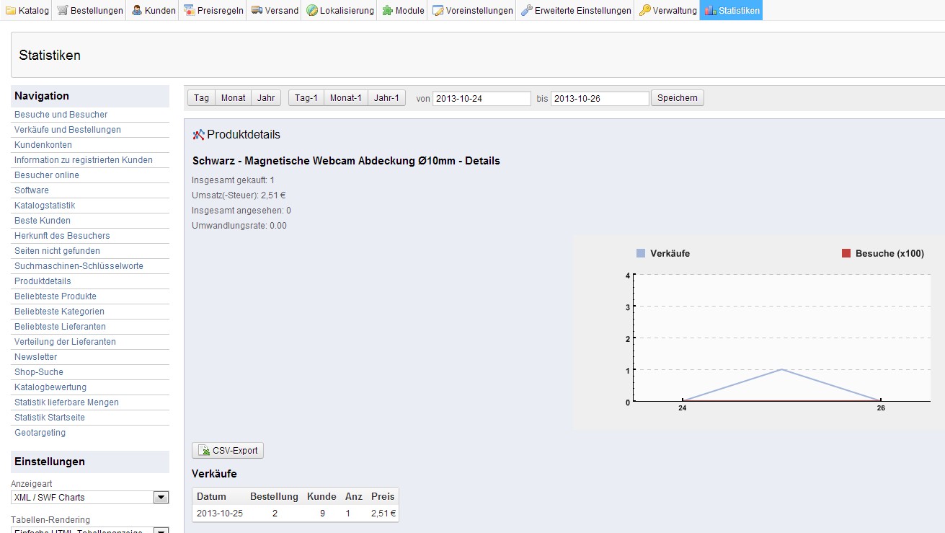Click the Katalog folder icon
The image size is (945, 533).
11,11
